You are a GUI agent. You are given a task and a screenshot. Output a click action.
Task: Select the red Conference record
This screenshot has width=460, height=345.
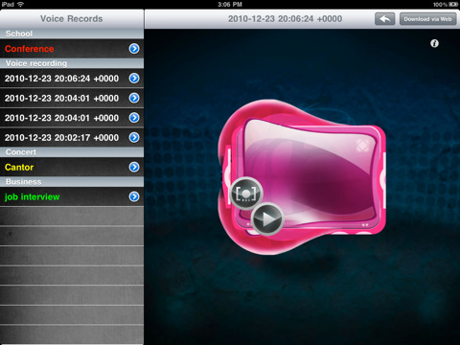click(x=72, y=49)
